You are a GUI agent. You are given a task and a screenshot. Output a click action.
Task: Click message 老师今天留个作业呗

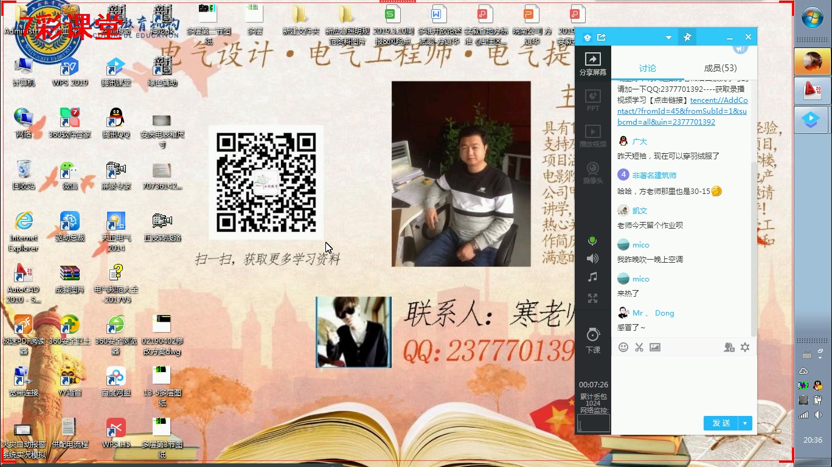tap(650, 226)
